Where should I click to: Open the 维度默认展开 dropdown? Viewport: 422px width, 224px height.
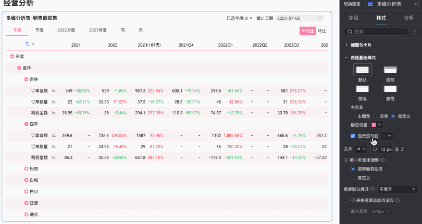pyautogui.click(x=399, y=189)
